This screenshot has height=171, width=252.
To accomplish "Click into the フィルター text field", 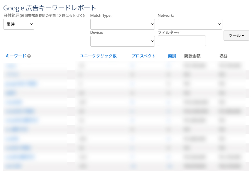I will click(182, 41).
